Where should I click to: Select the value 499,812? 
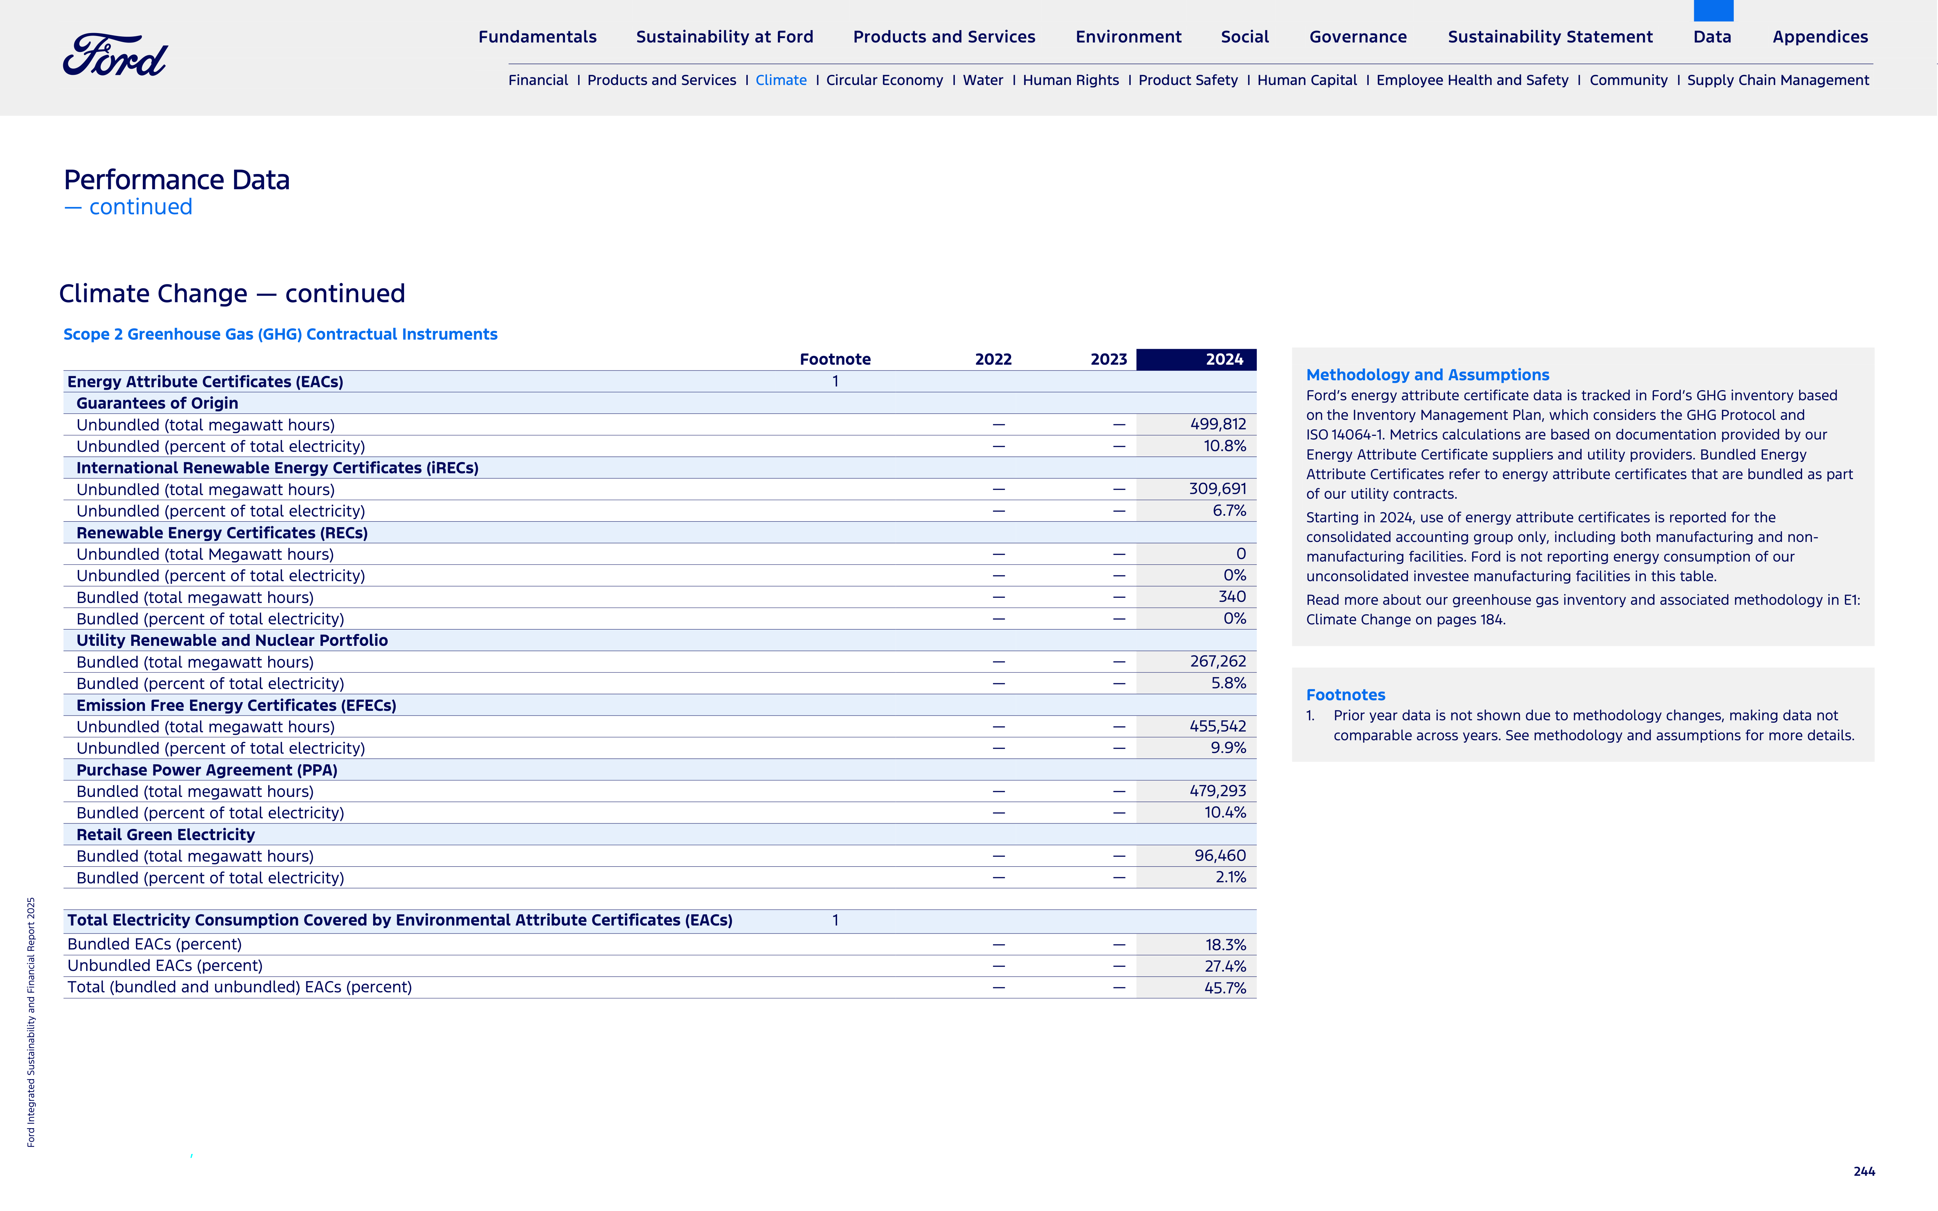click(x=1218, y=425)
